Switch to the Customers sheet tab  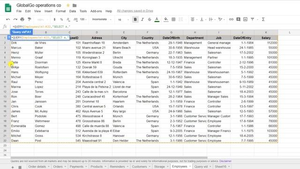(141, 167)
